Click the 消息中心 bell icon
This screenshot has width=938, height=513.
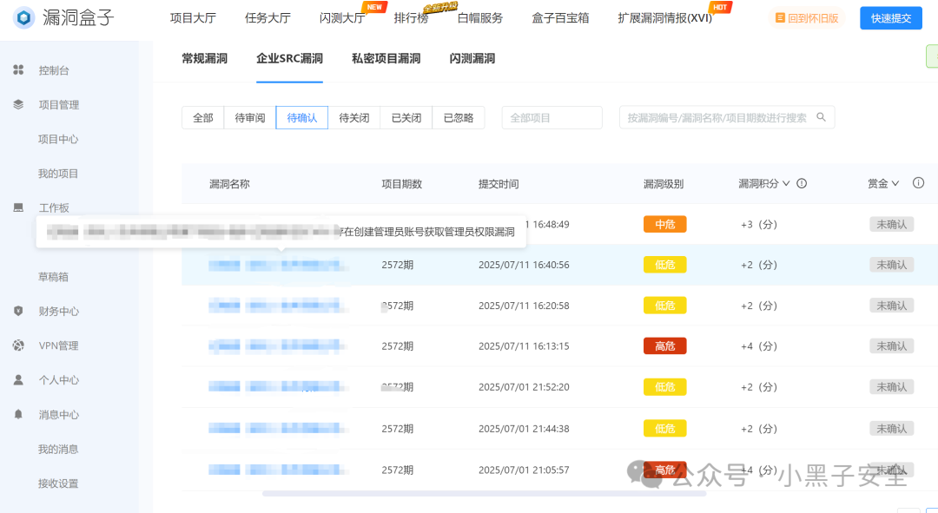[18, 414]
